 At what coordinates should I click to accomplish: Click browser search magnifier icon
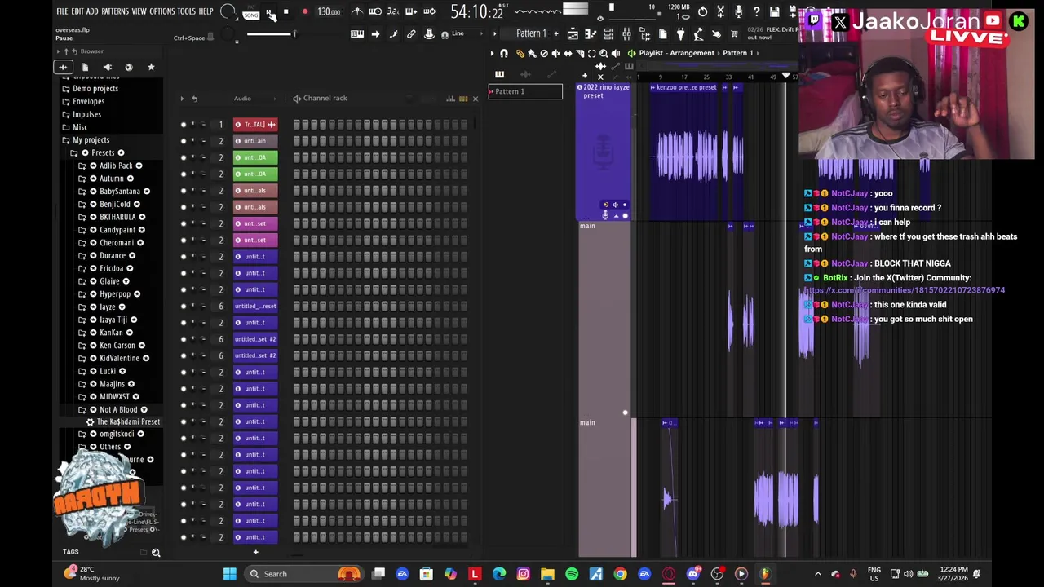[156, 553]
